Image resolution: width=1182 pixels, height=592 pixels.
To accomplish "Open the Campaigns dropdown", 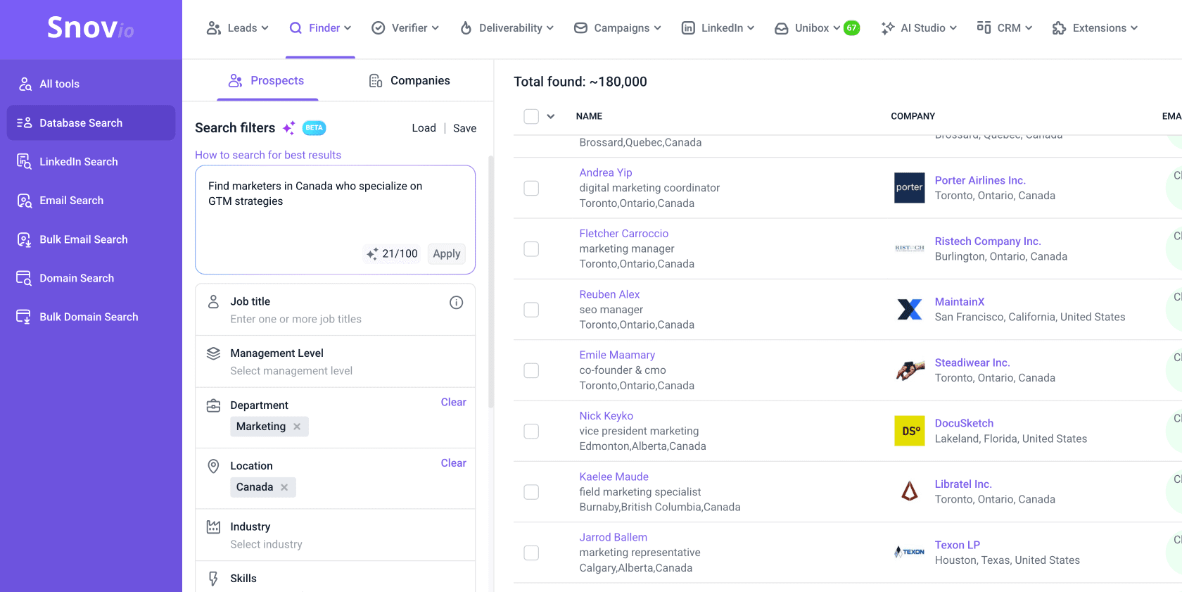I will [x=618, y=28].
